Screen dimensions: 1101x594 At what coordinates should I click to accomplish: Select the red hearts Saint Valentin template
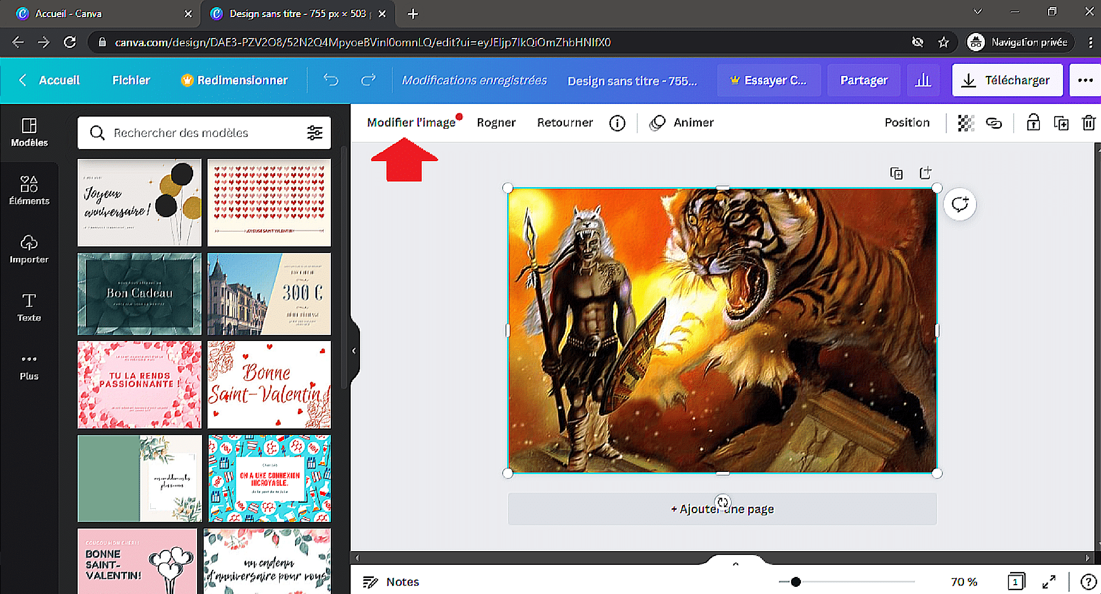click(269, 202)
